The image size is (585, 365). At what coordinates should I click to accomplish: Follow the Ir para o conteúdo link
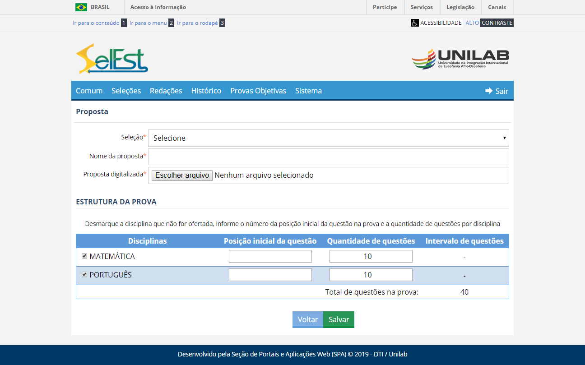pyautogui.click(x=96, y=23)
